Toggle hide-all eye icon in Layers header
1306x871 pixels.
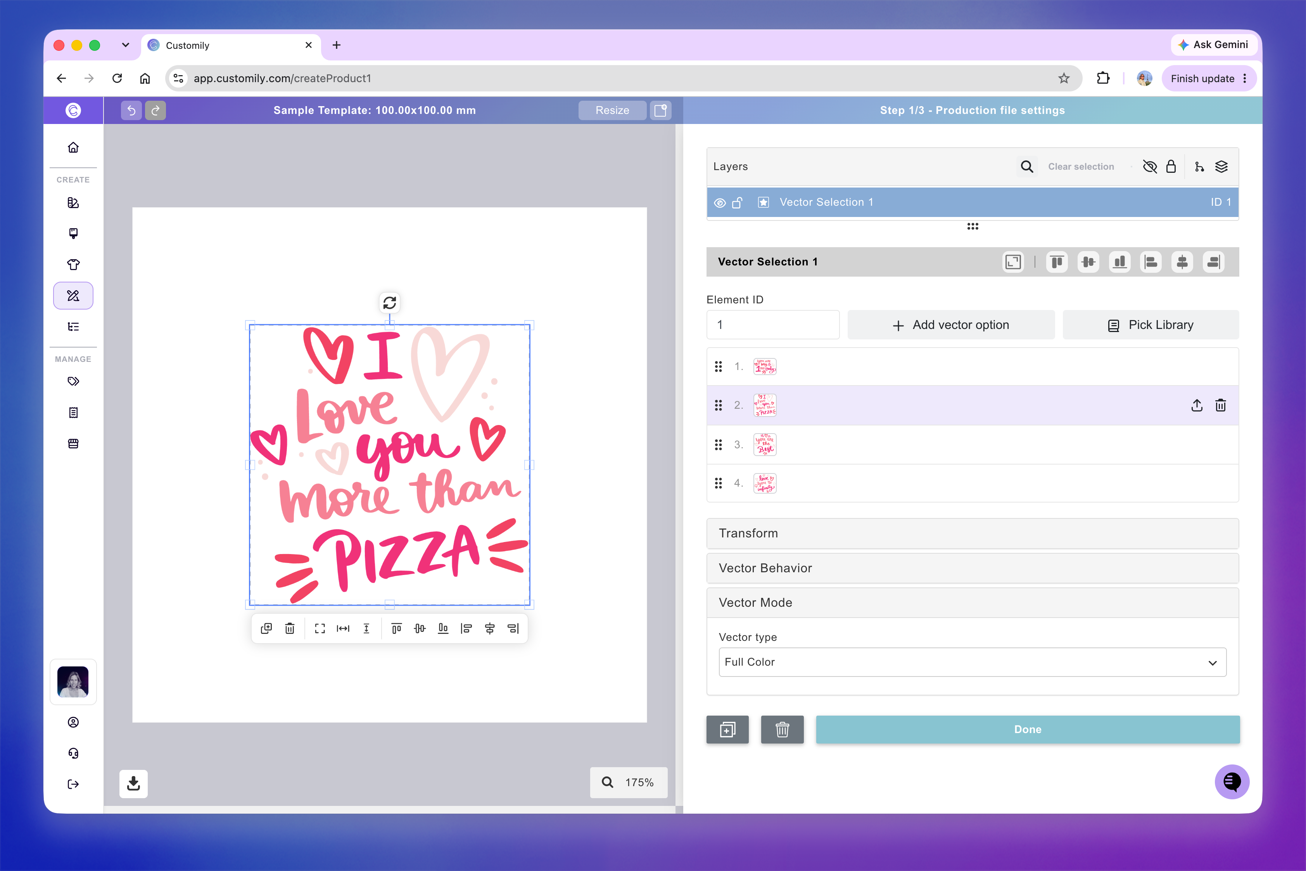point(1150,167)
